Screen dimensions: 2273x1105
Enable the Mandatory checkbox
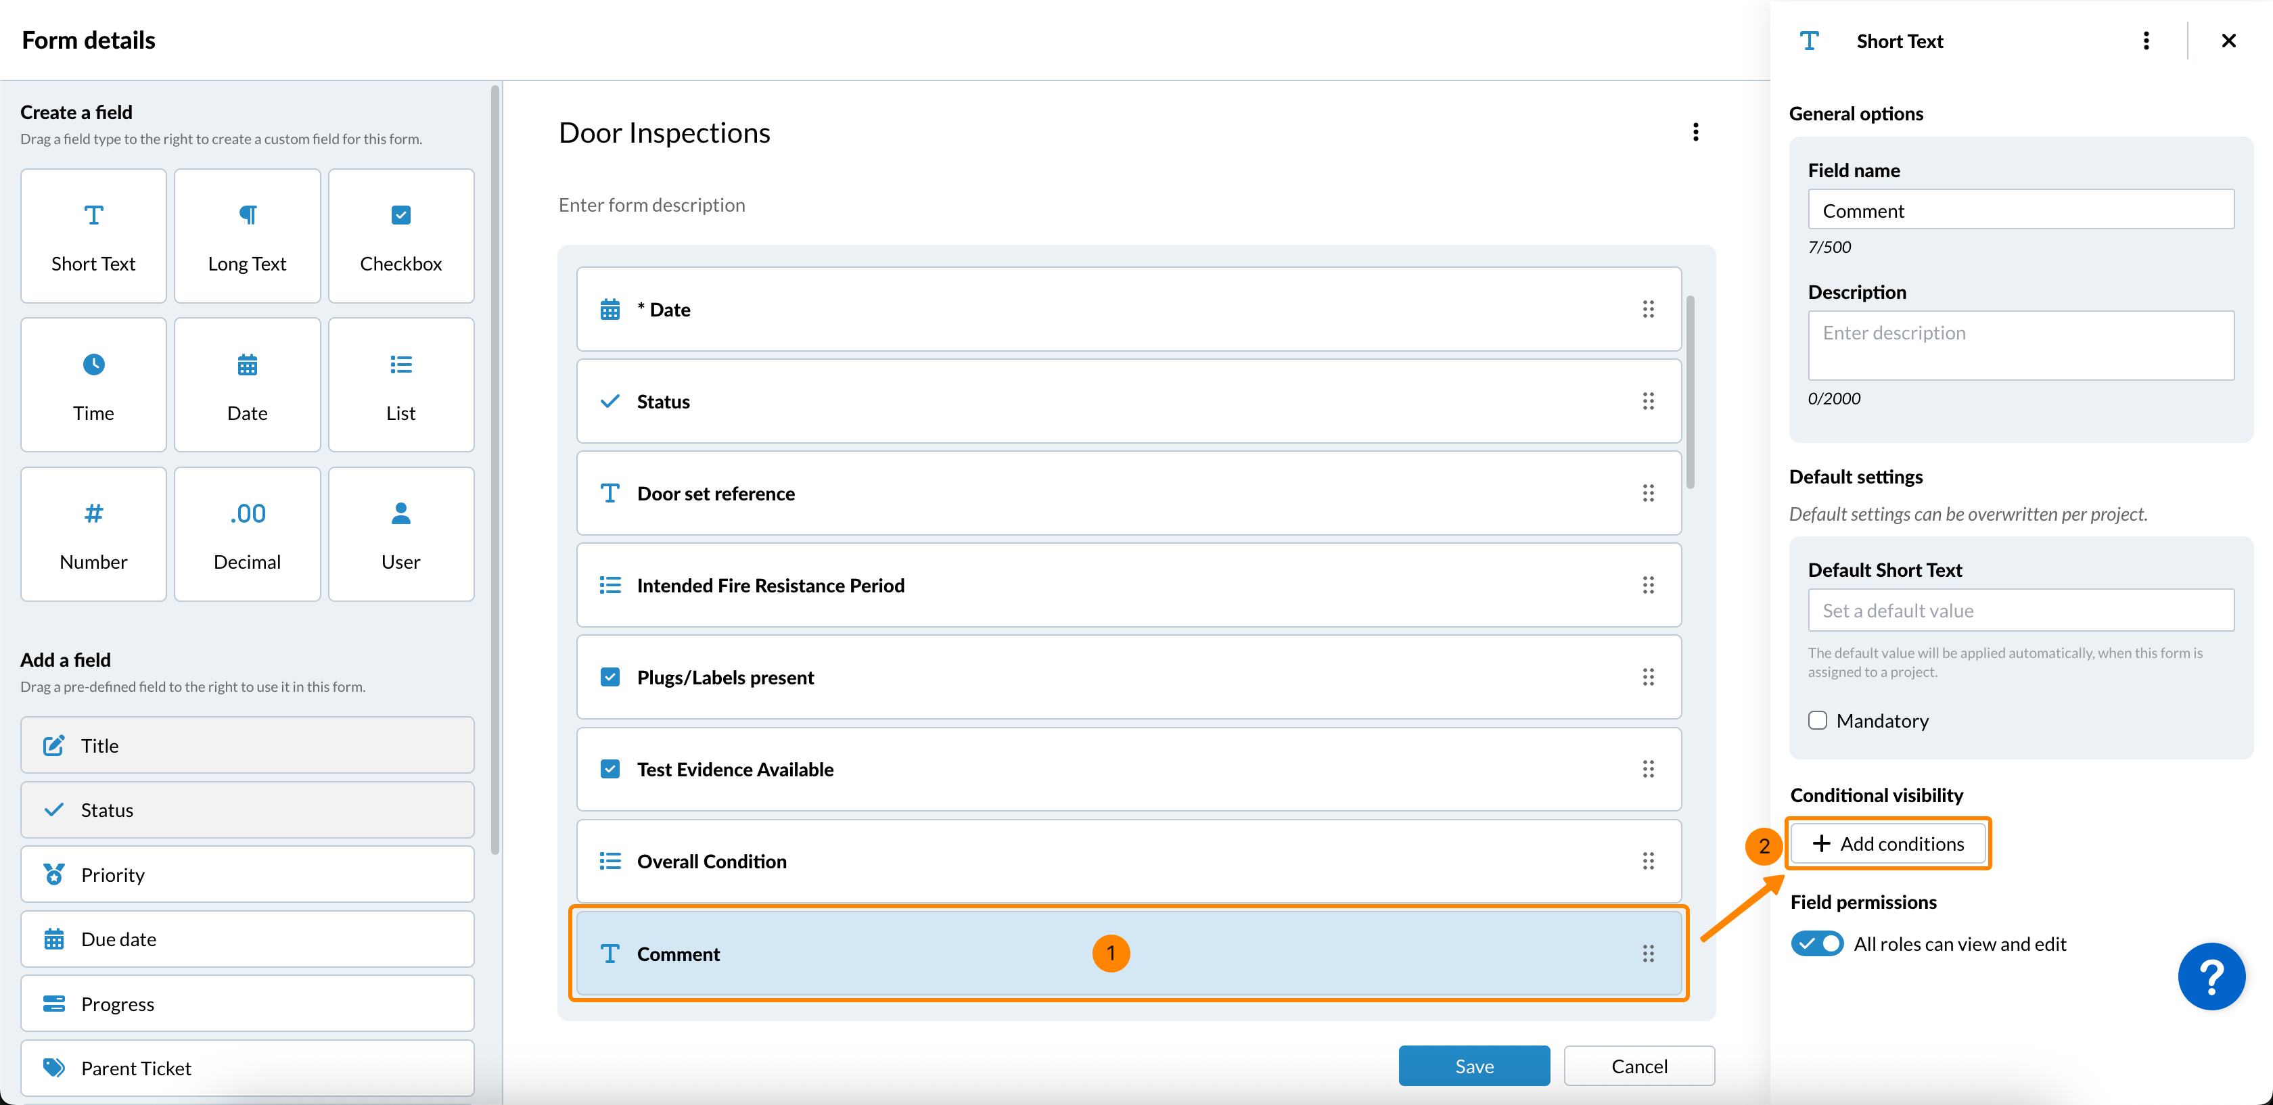coord(1818,720)
